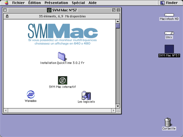Screen dimensions: 183x137
Task: Click the window close box
Action: tap(5, 10)
